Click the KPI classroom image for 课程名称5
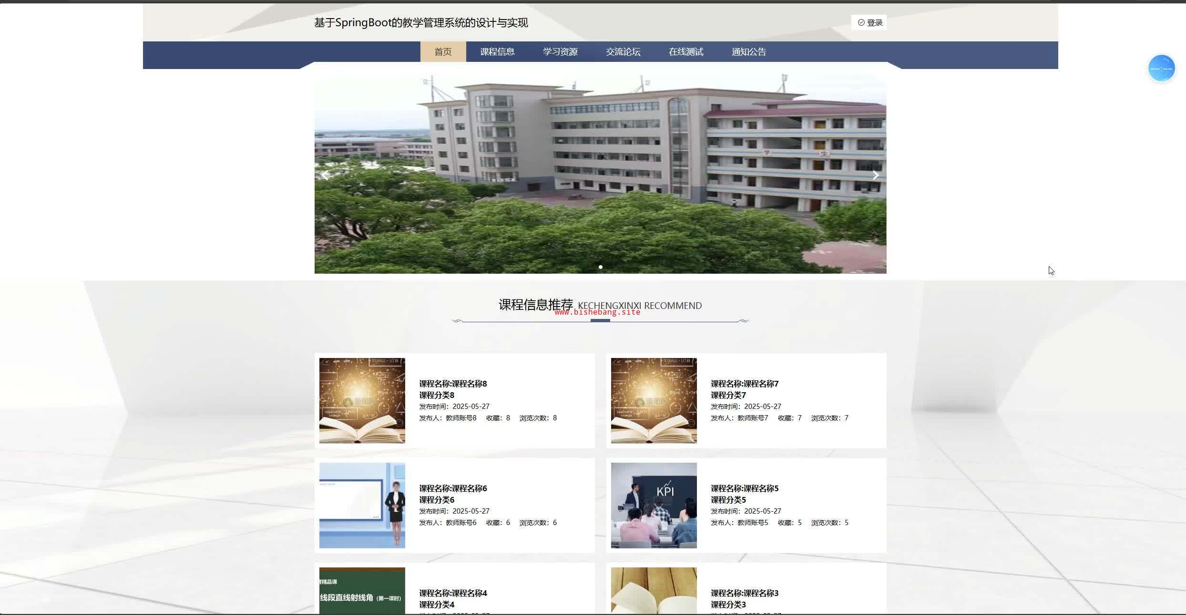The width and height of the screenshot is (1186, 615). pyautogui.click(x=654, y=505)
